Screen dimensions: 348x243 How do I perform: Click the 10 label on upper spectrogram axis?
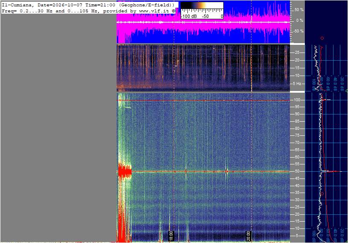[297, 76]
